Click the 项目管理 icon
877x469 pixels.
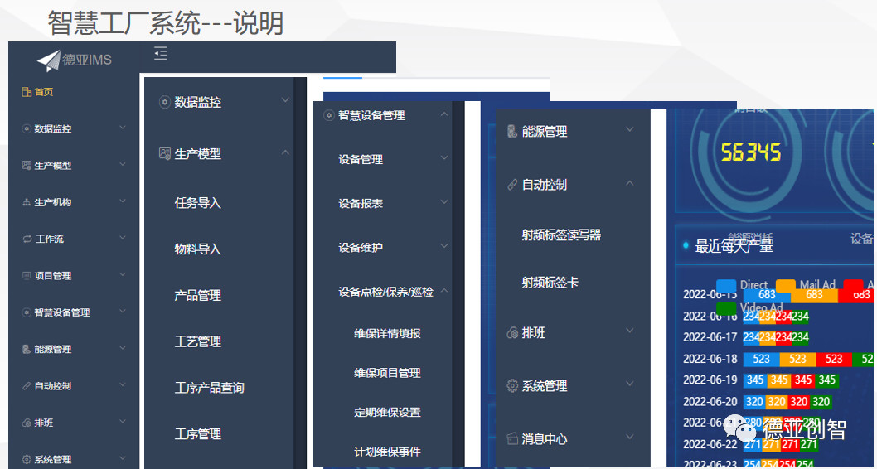(x=27, y=276)
